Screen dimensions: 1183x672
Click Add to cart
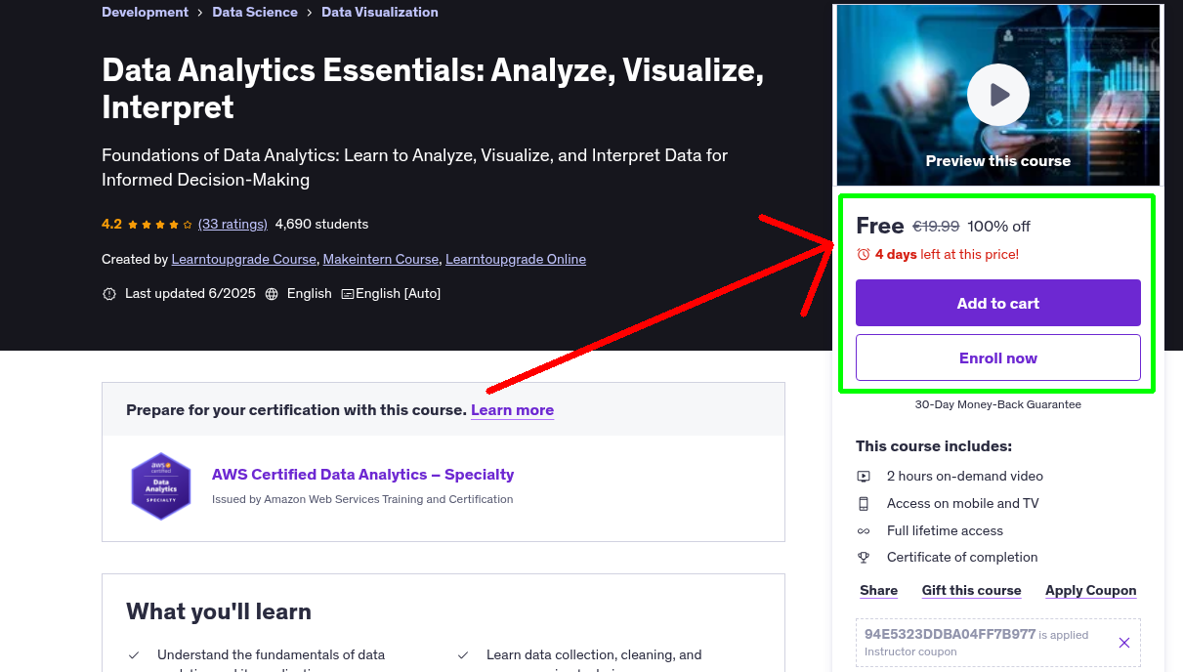(997, 303)
